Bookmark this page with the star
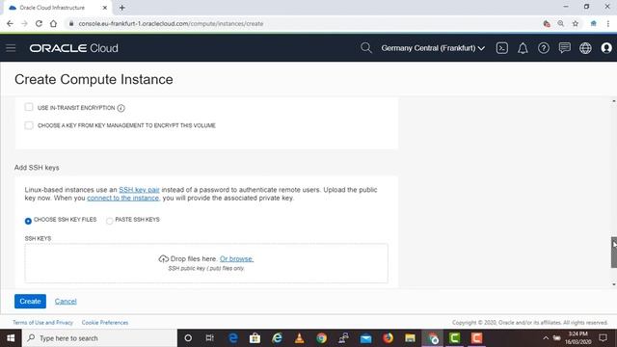This screenshot has height=347, width=617. pyautogui.click(x=575, y=23)
